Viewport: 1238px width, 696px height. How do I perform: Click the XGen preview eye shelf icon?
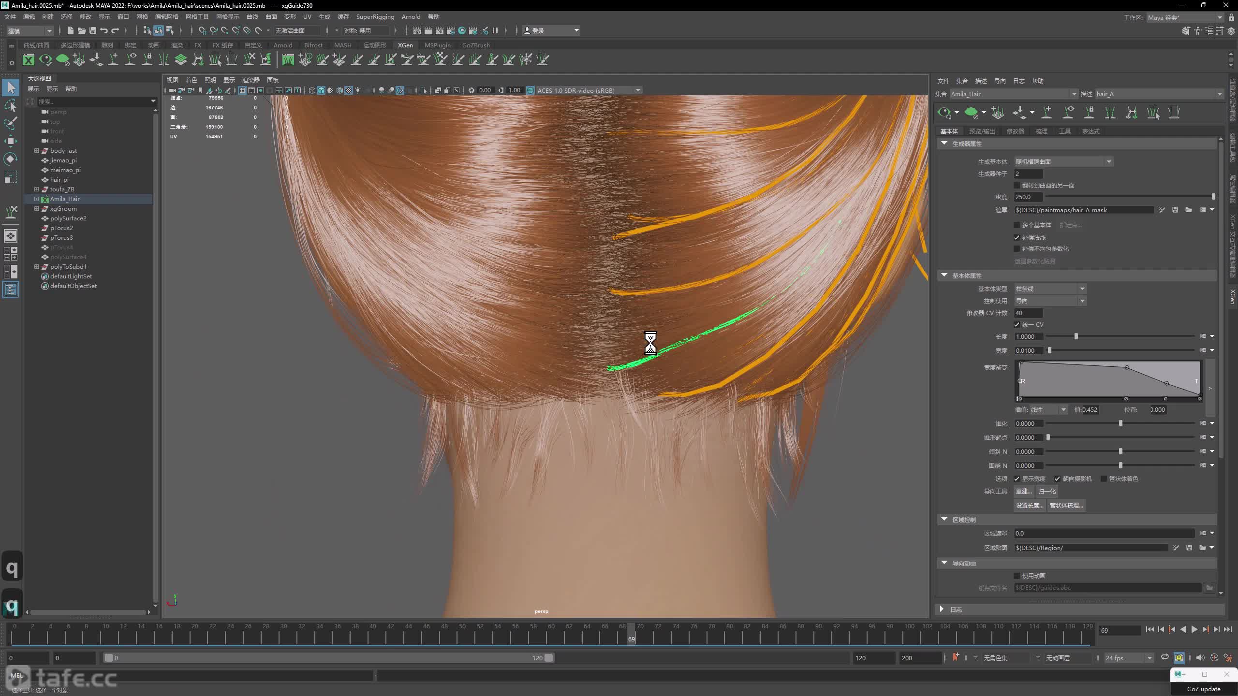45,59
